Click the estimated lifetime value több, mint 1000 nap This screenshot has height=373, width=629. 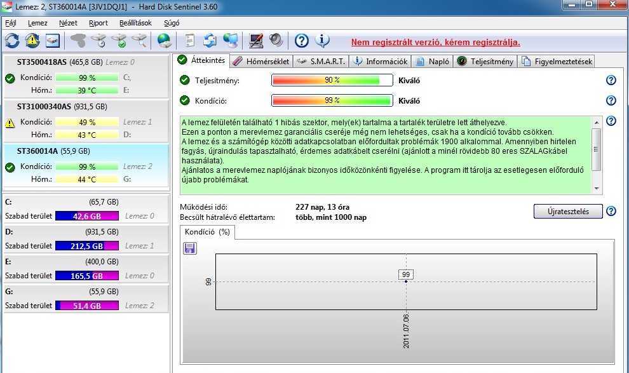pos(331,217)
